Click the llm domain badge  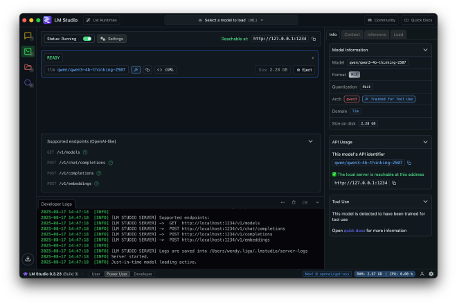pos(355,111)
